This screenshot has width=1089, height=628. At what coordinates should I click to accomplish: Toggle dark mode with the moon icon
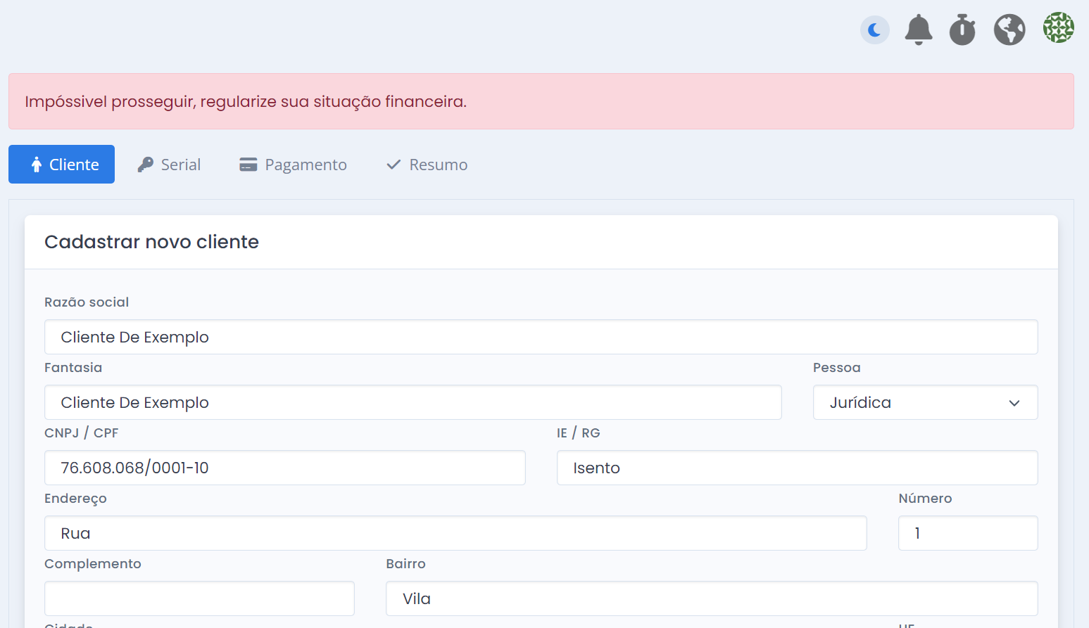[x=875, y=30]
